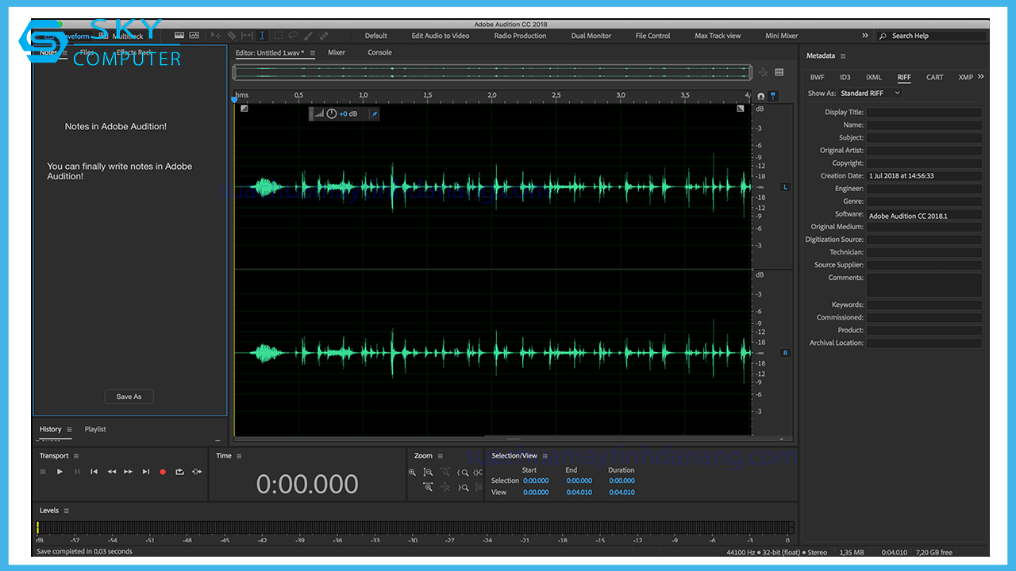Toggle loop playback in Transport panel

(179, 472)
